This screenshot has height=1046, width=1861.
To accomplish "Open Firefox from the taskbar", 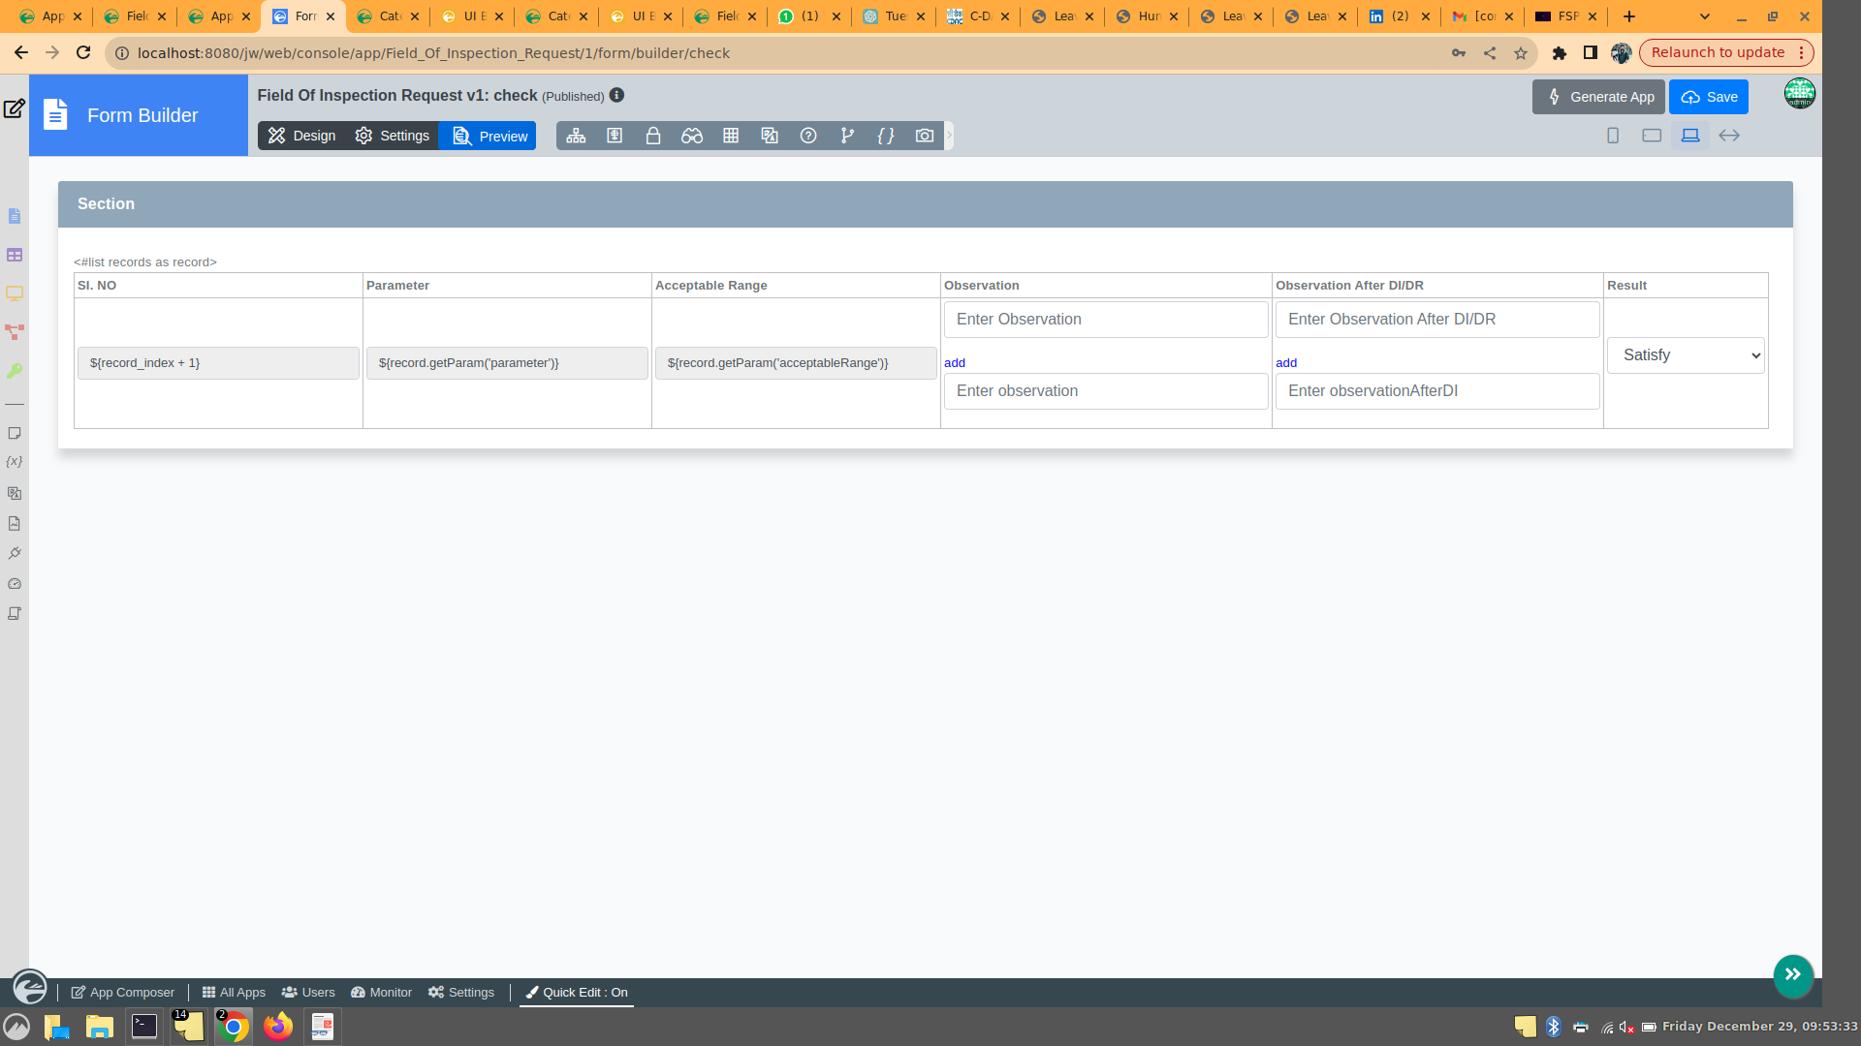I will (278, 1027).
